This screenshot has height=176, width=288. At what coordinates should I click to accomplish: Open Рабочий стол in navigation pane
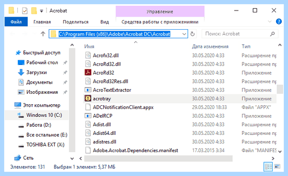click(42, 63)
